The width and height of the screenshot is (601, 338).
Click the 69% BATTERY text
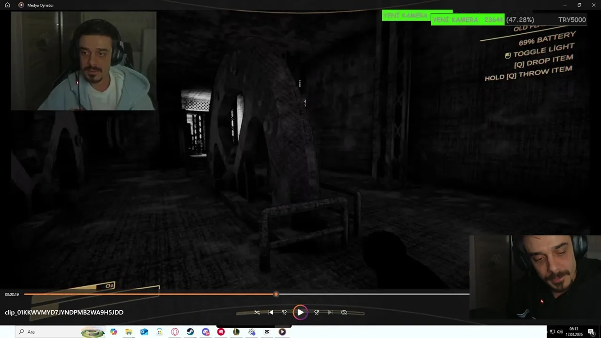click(547, 38)
